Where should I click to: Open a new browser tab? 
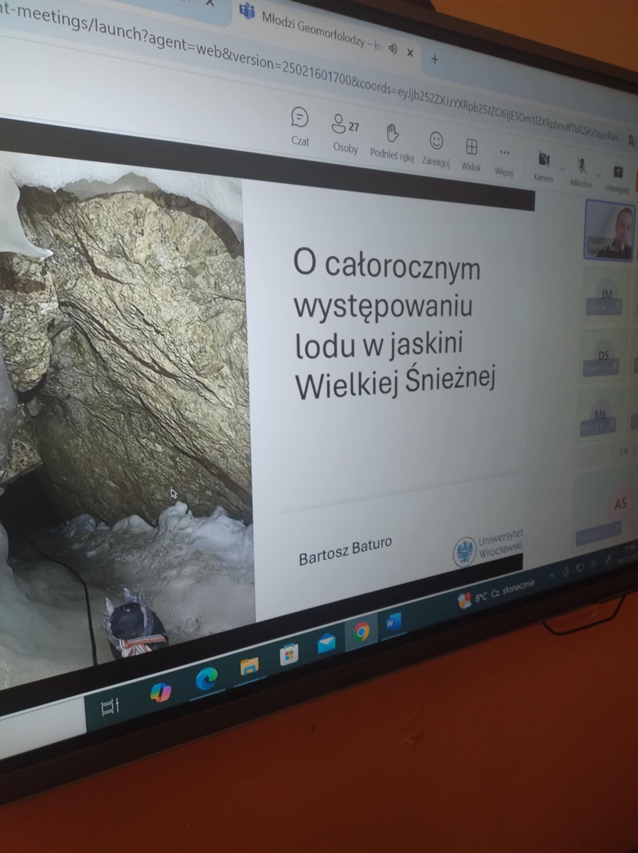pyautogui.click(x=435, y=60)
